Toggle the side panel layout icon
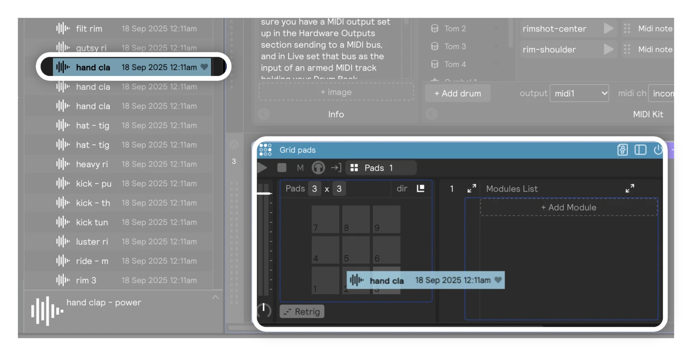692x356 pixels. pyautogui.click(x=640, y=150)
